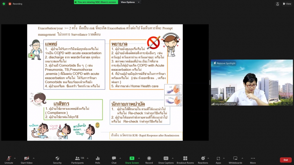The height and width of the screenshot is (165, 294).
Task: Start Video using the camera icon
Action: [26, 159]
